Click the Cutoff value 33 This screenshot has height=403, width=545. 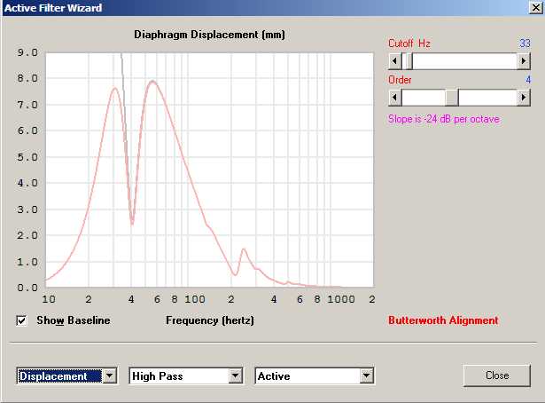click(x=525, y=43)
